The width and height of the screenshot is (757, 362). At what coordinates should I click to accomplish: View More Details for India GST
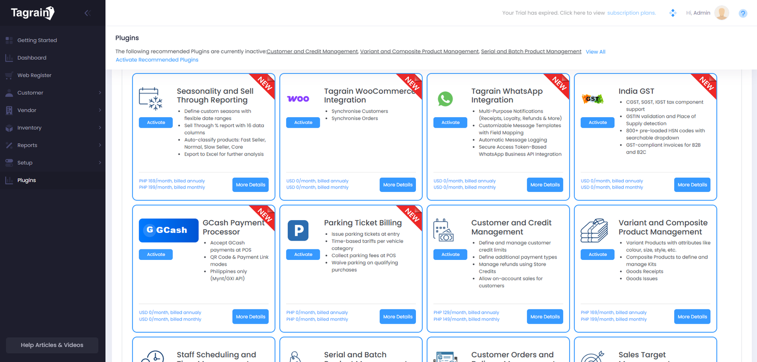tap(692, 185)
